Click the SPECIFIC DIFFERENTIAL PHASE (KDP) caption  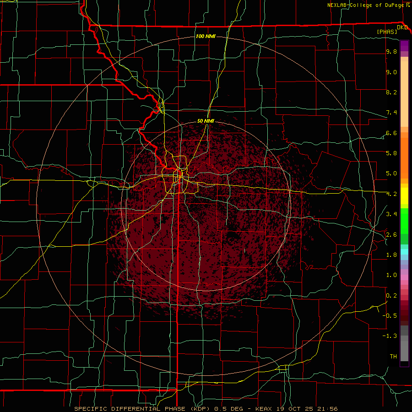(x=143, y=409)
